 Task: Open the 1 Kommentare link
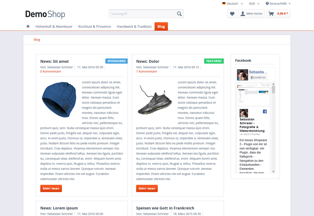(x=146, y=72)
